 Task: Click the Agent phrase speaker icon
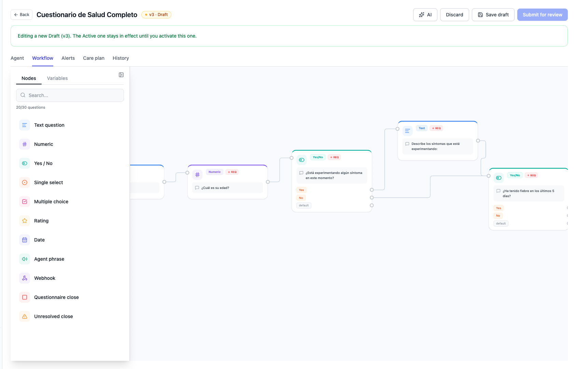25,259
